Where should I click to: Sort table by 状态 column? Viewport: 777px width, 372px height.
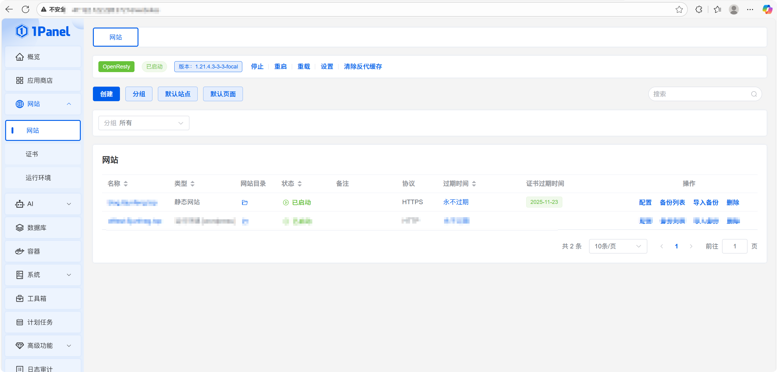click(x=300, y=184)
